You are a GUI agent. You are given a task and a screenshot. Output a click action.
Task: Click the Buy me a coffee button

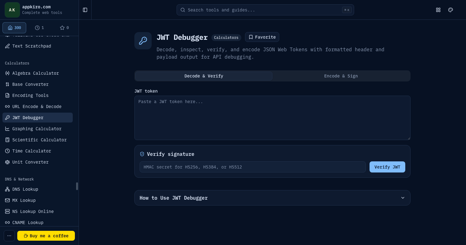46,236
